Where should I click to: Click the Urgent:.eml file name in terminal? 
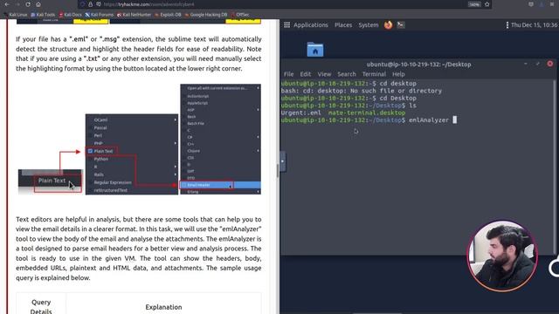tap(300, 113)
